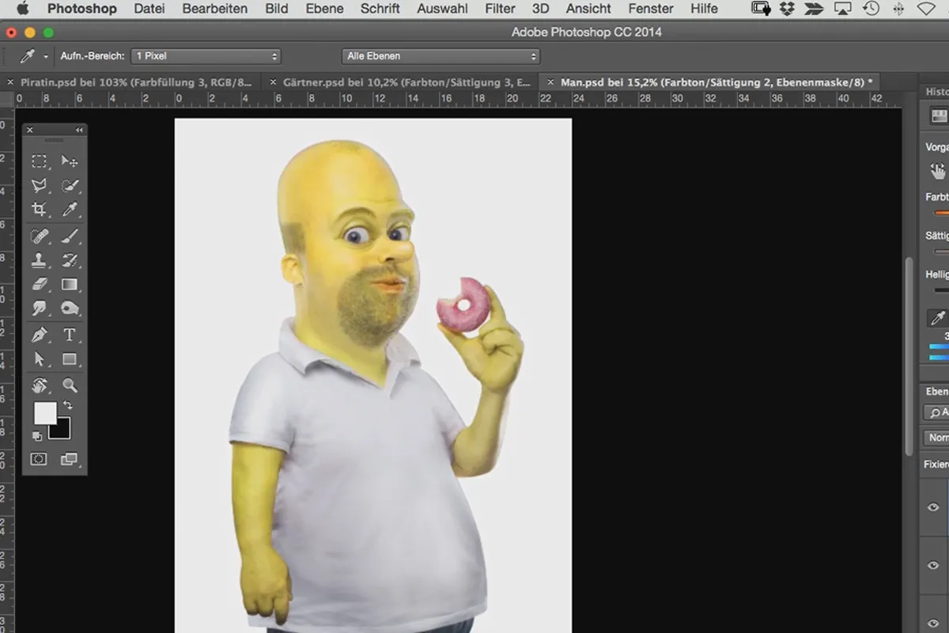949x633 pixels.
Task: Click the on-image adjustment hand icon
Action: [938, 171]
